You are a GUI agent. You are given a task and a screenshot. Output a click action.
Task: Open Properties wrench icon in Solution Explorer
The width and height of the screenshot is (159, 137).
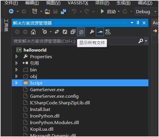[x=92, y=32]
